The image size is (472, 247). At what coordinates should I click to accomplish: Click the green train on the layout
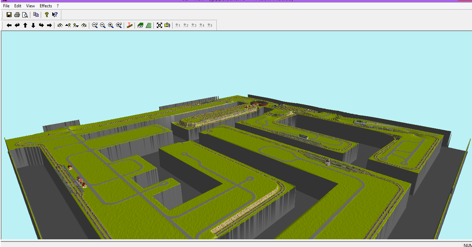303,137
